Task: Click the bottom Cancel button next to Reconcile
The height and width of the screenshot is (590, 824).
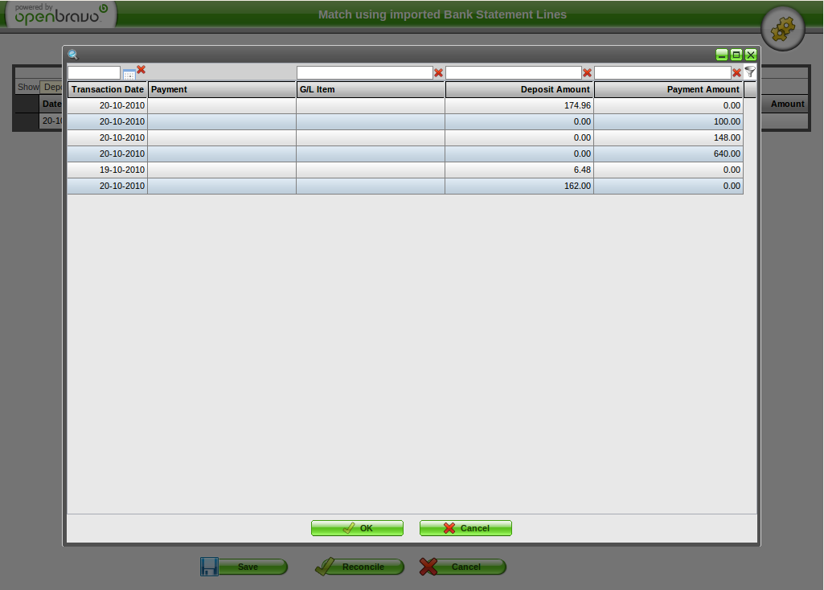Action: [462, 567]
